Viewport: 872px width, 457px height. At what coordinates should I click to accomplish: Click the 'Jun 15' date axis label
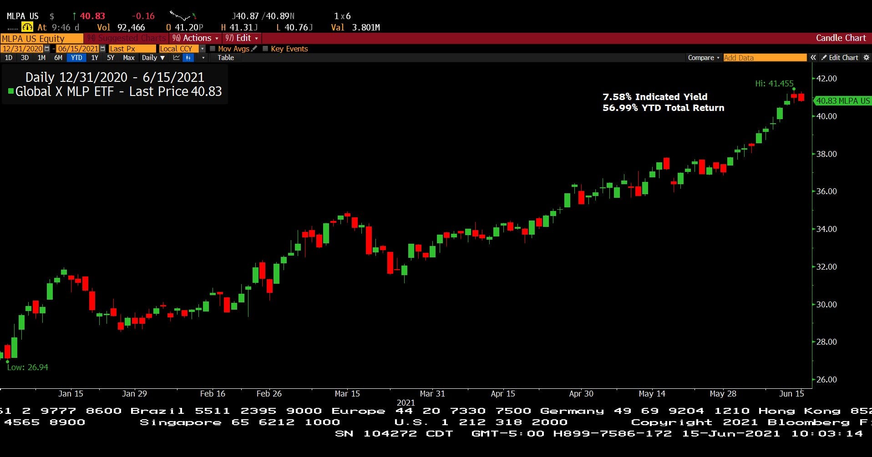[x=791, y=394]
